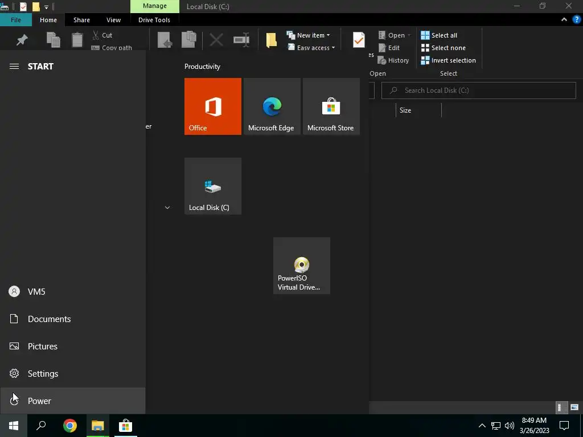
Task: Focus the Search Local Disk (C:) field
Action: tap(478, 90)
